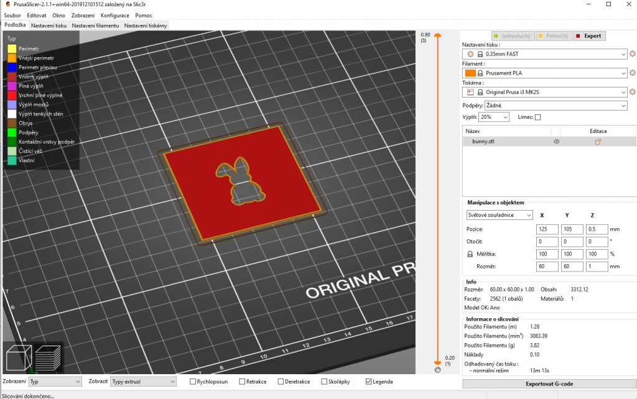Switch to 3D editor view cube icon
The height and width of the screenshot is (399, 637).
[x=18, y=359]
